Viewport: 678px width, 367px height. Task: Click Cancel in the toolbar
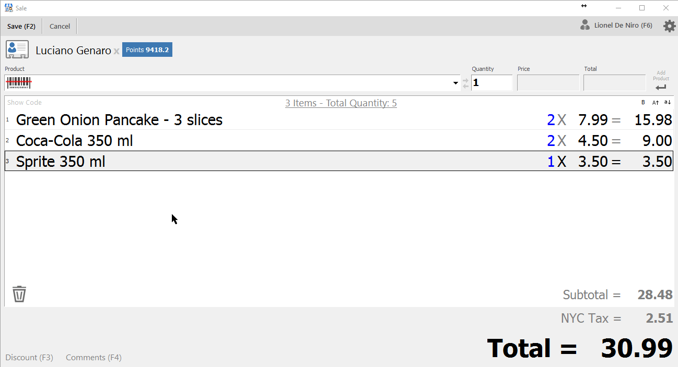click(60, 26)
